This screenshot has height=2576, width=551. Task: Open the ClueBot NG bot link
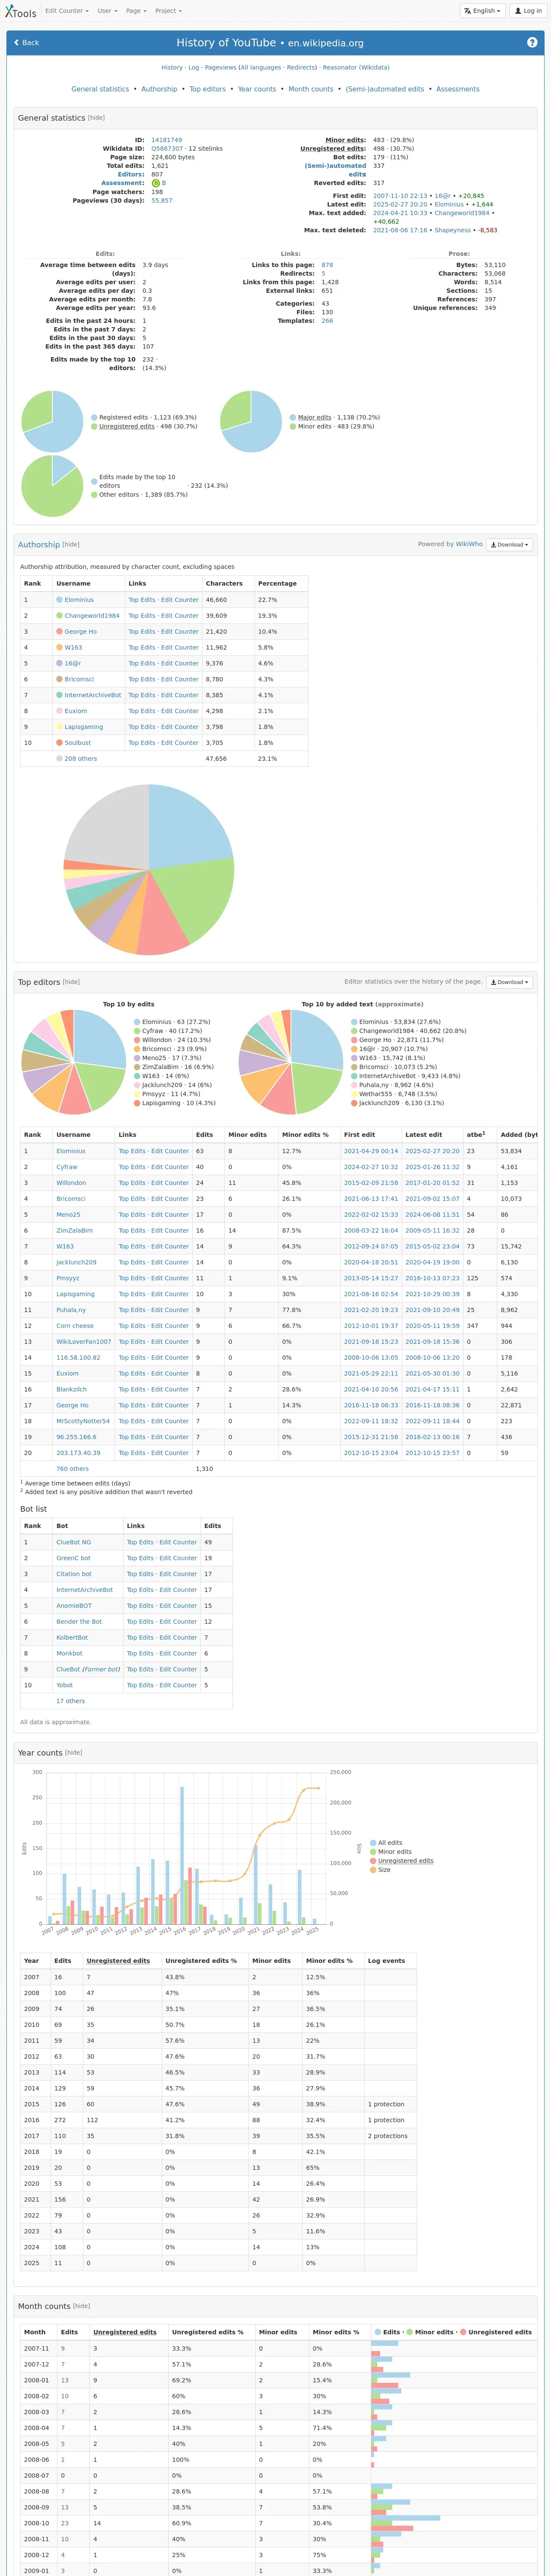click(73, 1542)
